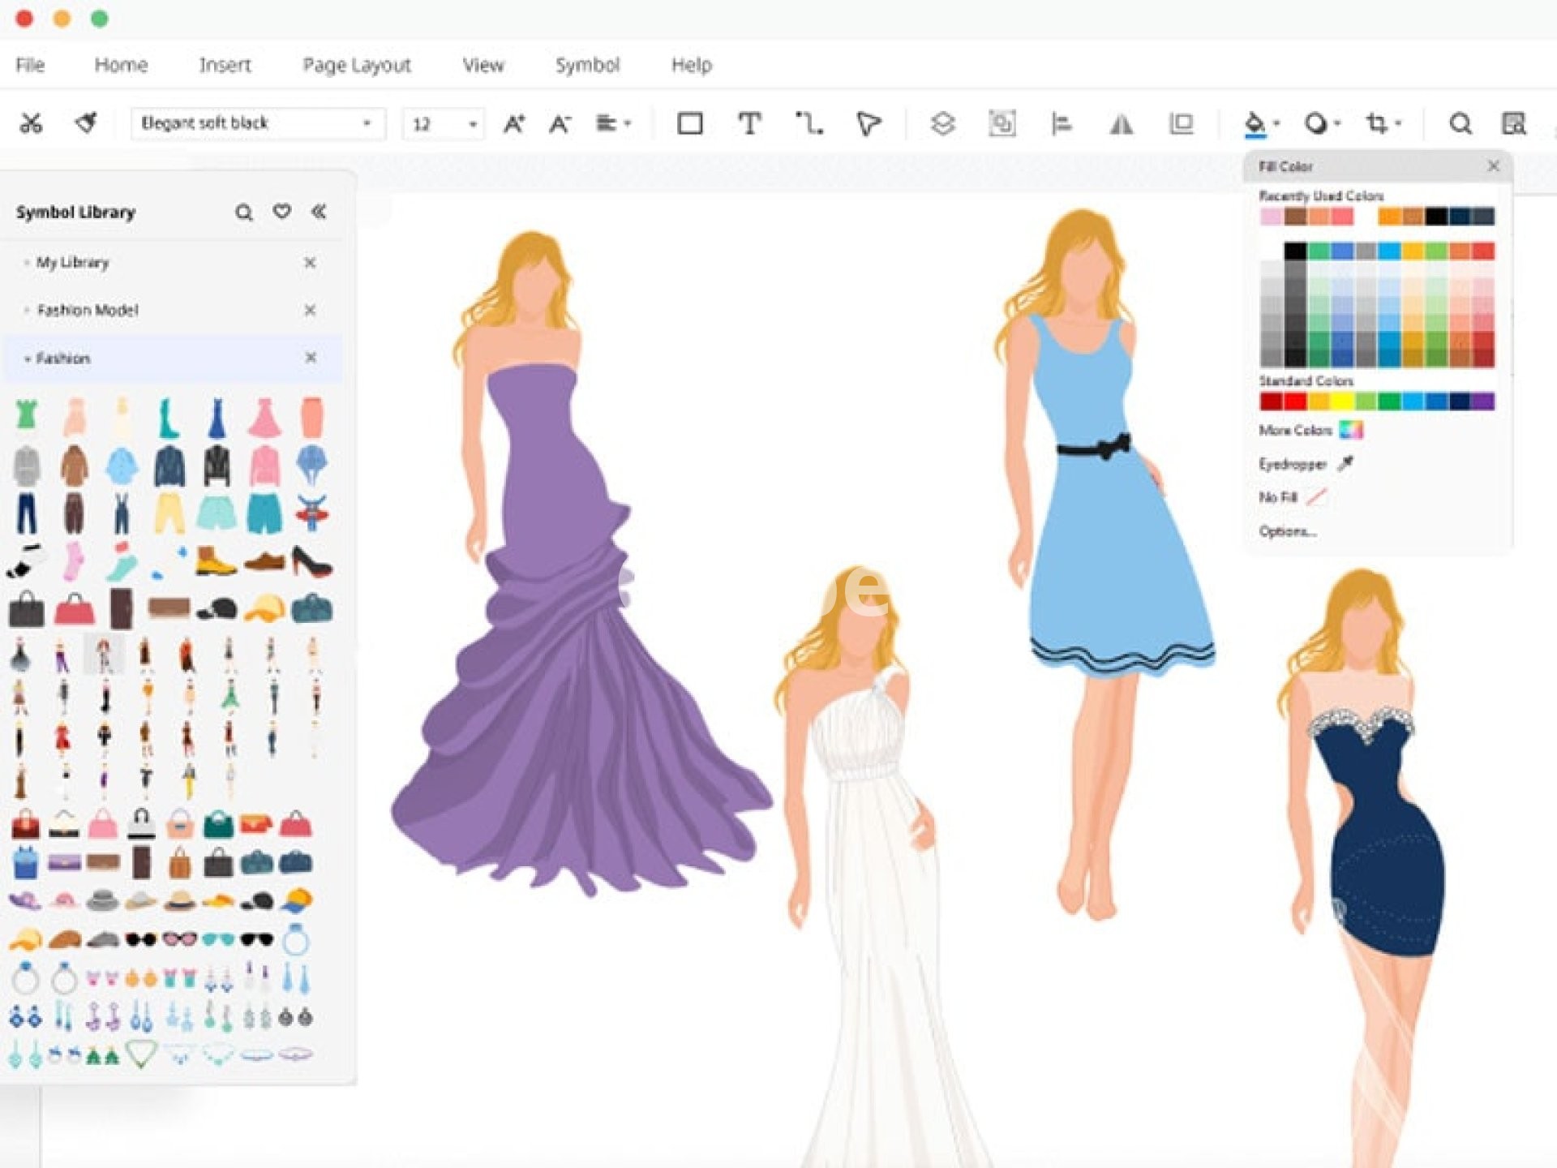Open font name dropdown

coord(367,123)
